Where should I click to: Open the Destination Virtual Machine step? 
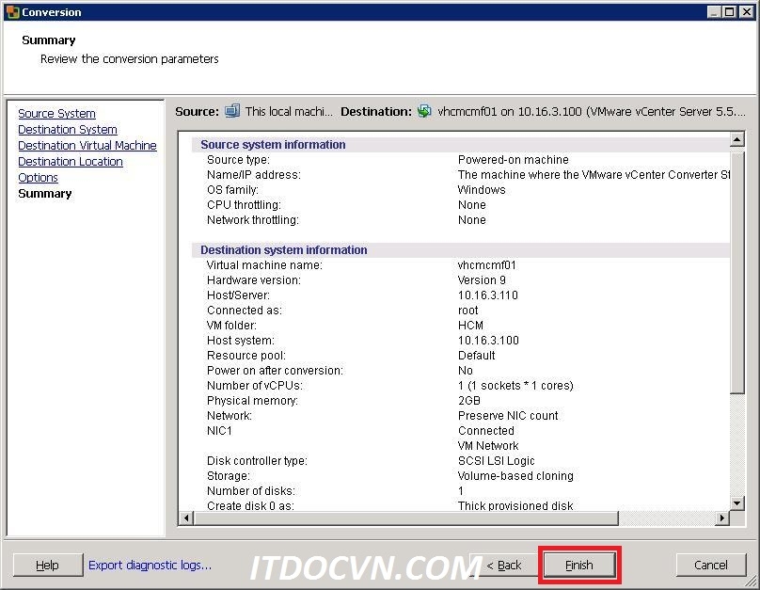click(87, 146)
